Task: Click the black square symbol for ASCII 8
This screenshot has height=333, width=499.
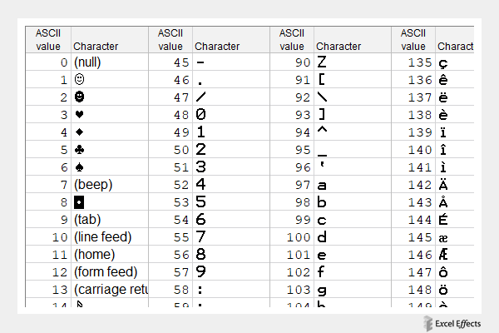Action: [79, 202]
